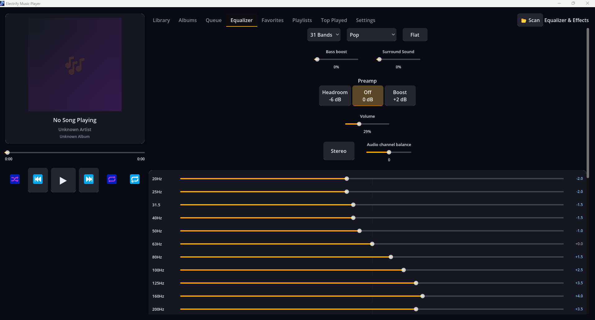Screen dimensions: 595x320
Task: Click the equalizer panel vertical scrollbar
Action: point(588,103)
